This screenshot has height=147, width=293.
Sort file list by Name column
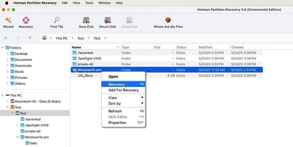pyautogui.click(x=96, y=47)
